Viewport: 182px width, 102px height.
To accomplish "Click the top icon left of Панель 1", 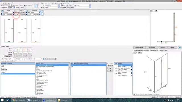I will tap(2, 11).
